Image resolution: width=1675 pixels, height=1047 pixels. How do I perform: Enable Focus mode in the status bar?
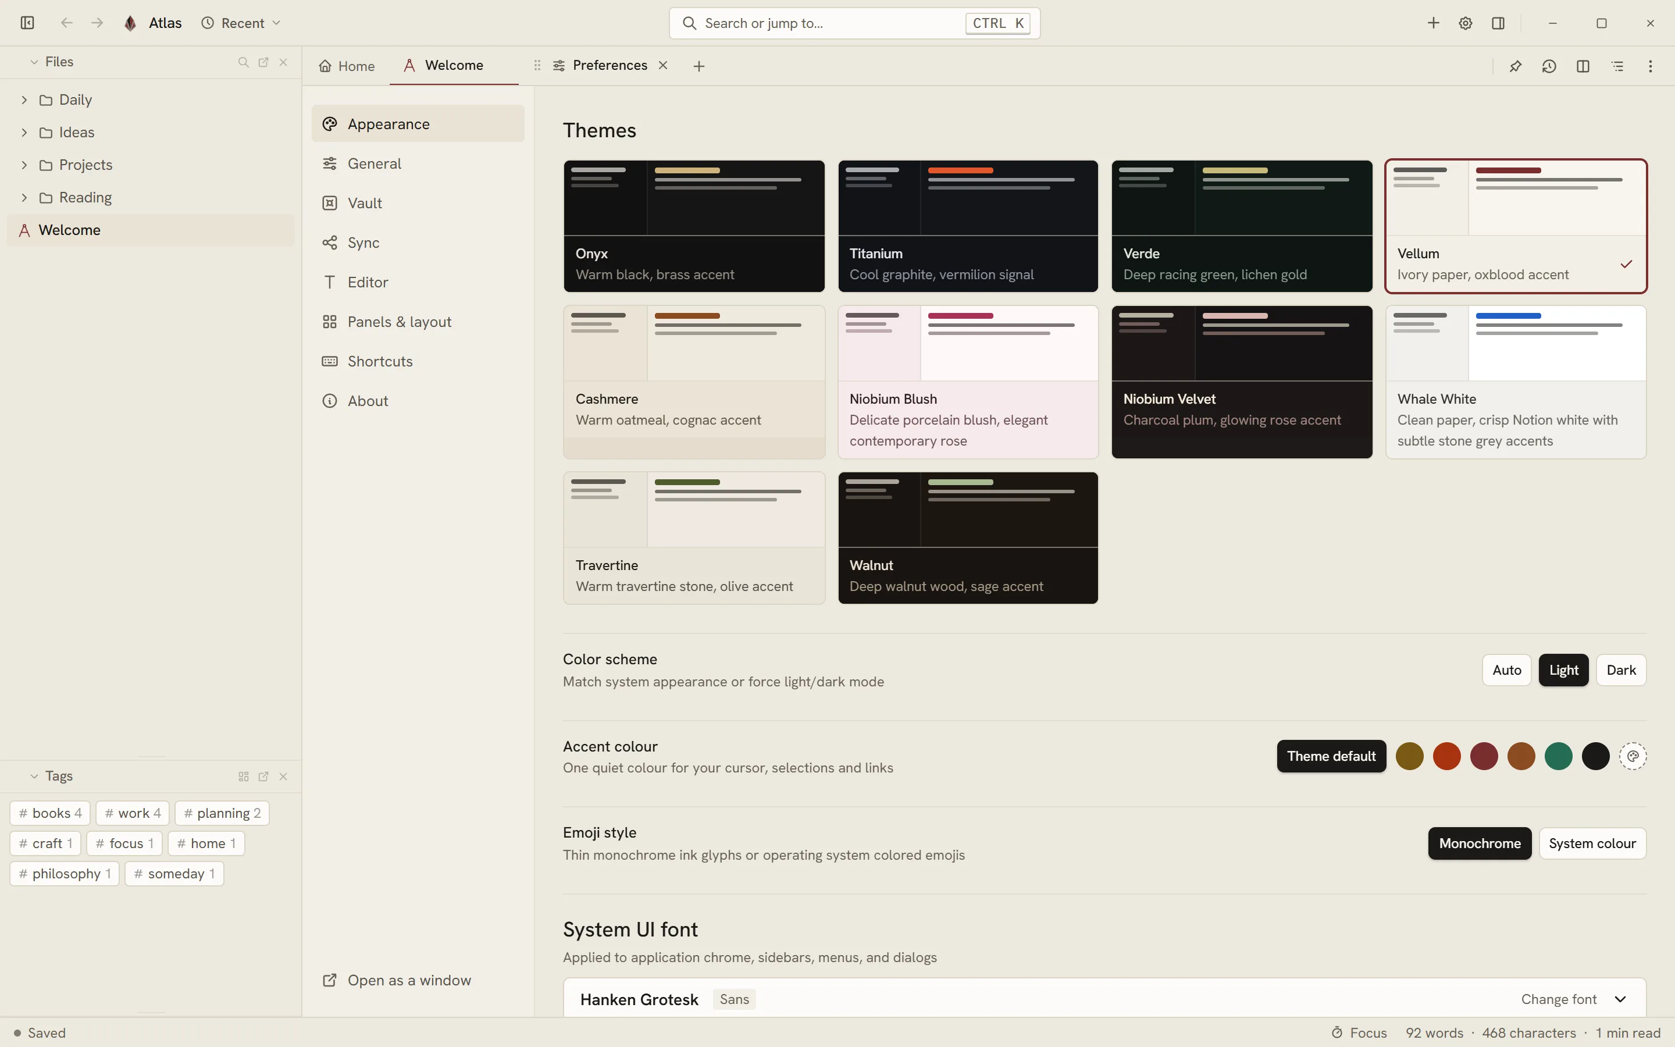pyautogui.click(x=1359, y=1032)
